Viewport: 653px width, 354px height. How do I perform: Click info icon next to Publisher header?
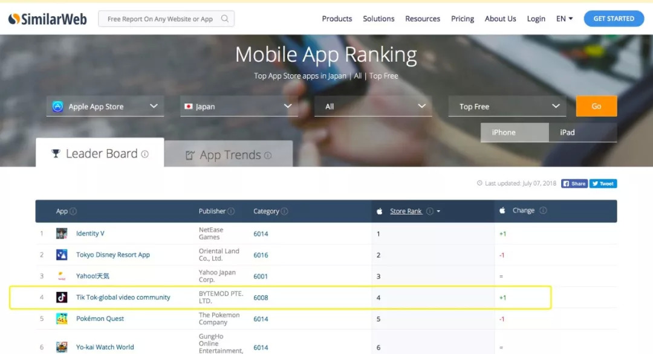coord(232,211)
